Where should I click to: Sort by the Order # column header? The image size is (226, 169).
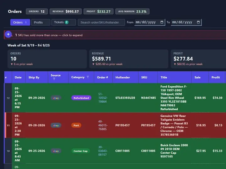tap(103, 77)
